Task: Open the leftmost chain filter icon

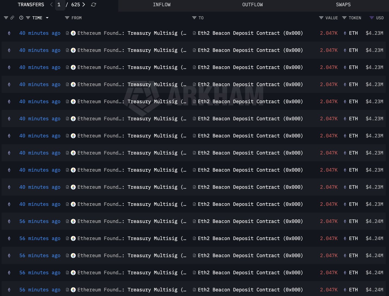Action: [6, 18]
